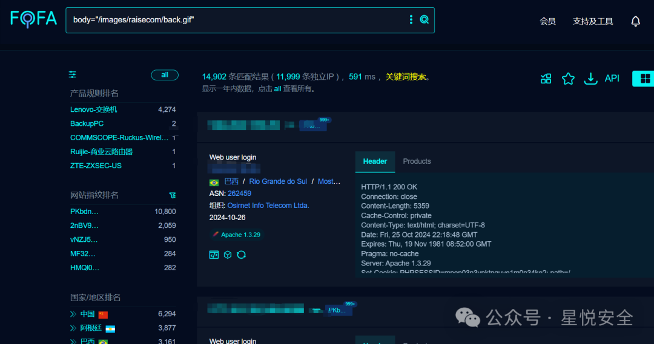Filter by Lenovo-交换机 product
This screenshot has width=654, height=344.
point(94,109)
